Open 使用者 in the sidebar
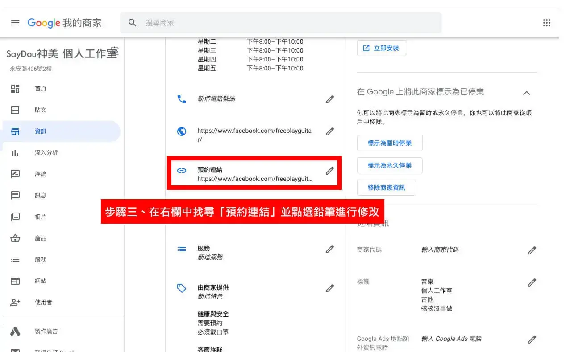Screen dimensions: 574x352 tap(62, 302)
